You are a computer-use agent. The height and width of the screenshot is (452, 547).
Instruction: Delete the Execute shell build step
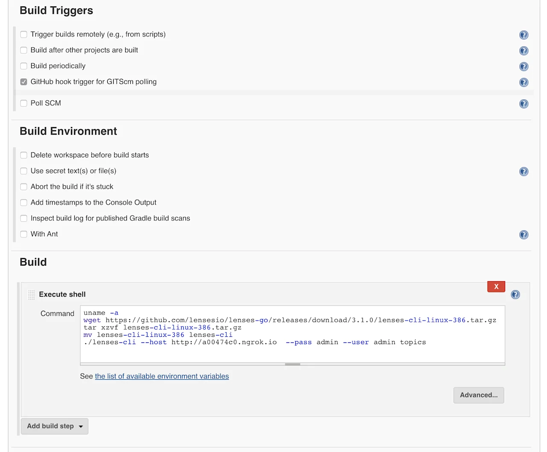496,286
